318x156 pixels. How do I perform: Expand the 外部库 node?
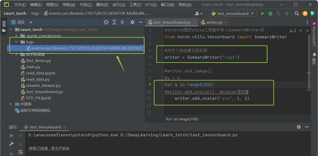point(11,104)
